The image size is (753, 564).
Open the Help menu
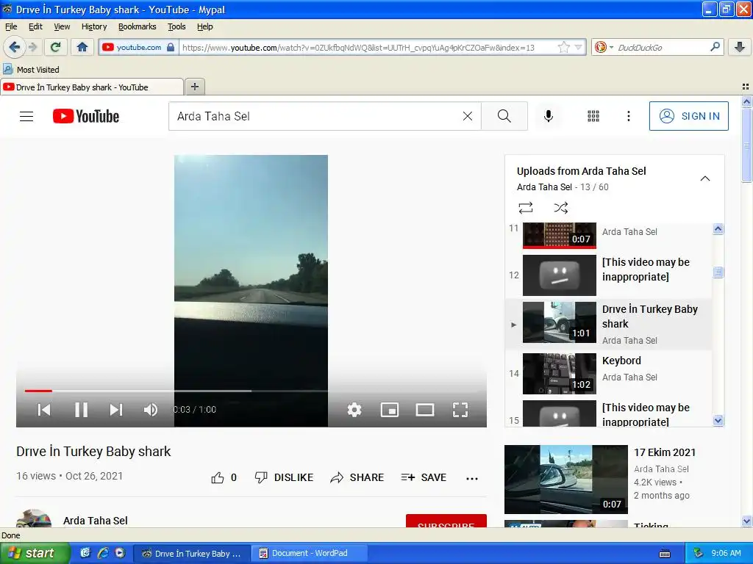204,26
